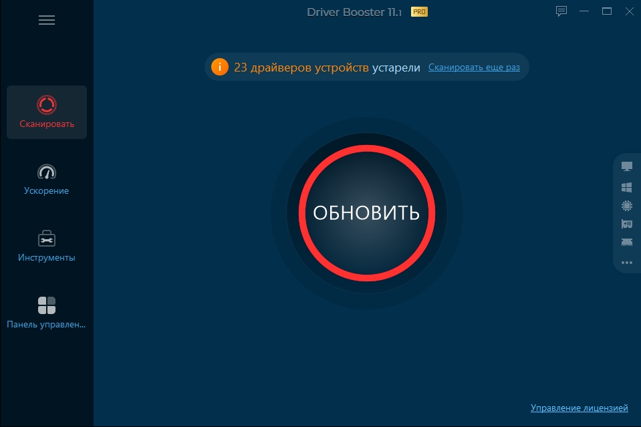Click the Windows logo icon in right panel
641x427 pixels.
point(627,187)
